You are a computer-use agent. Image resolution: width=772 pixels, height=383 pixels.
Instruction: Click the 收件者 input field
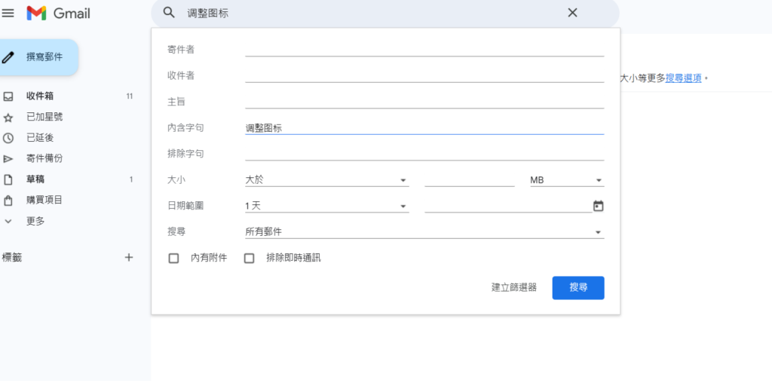[424, 76]
